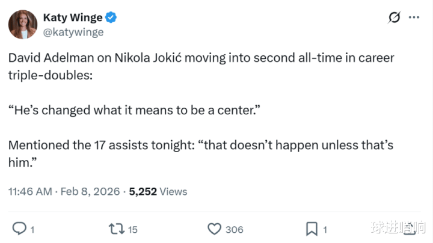Screen dimensions: 433x243
Task: Click the count next to the bookmark icon
Action: (325, 229)
